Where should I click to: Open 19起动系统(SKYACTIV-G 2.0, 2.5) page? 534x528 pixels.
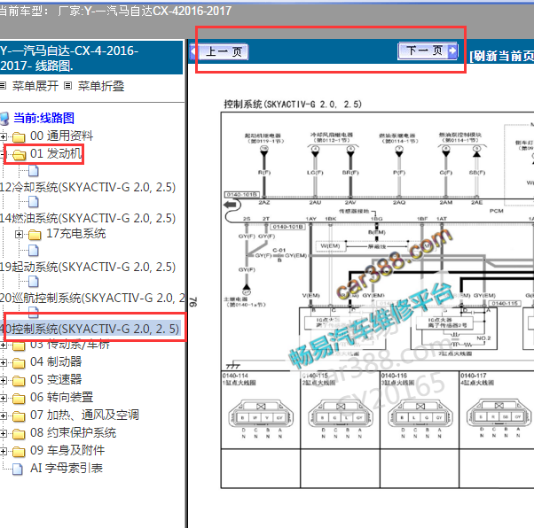(x=88, y=267)
